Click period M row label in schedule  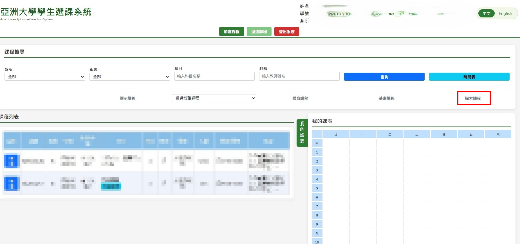[x=317, y=143]
